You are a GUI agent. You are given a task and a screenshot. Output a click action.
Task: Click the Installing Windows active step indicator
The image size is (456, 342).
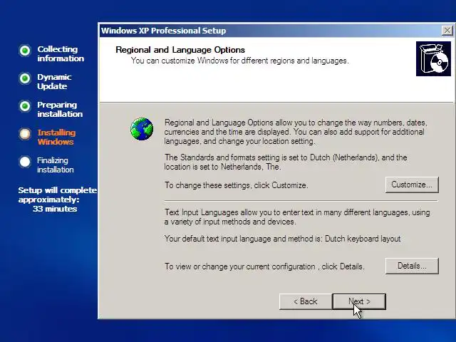pos(25,134)
